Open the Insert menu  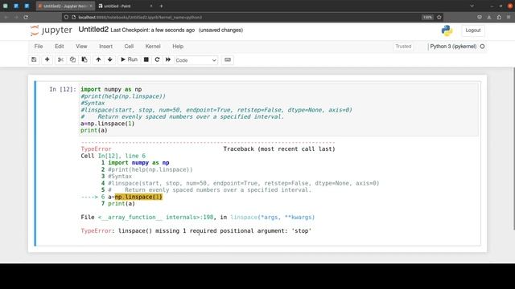pyautogui.click(x=105, y=47)
